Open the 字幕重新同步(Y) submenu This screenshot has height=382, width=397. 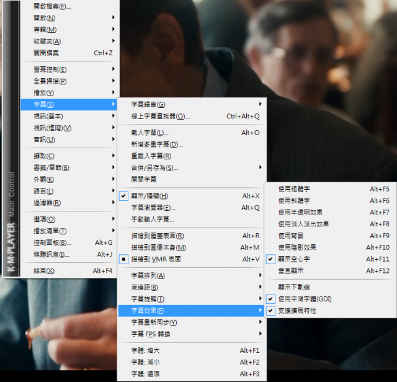coord(192,322)
